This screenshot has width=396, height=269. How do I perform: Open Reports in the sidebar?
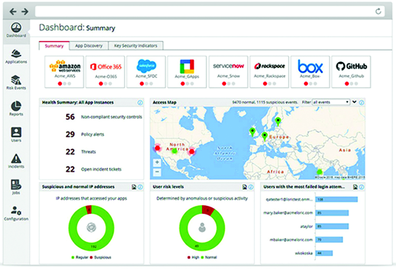(x=16, y=108)
